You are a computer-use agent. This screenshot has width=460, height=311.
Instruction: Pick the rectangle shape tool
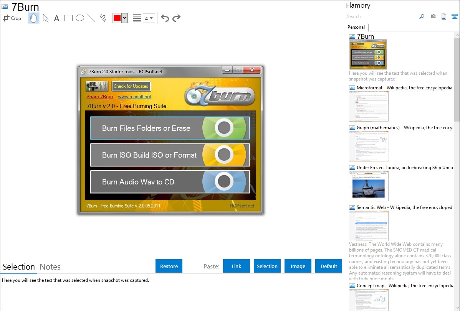(x=68, y=18)
